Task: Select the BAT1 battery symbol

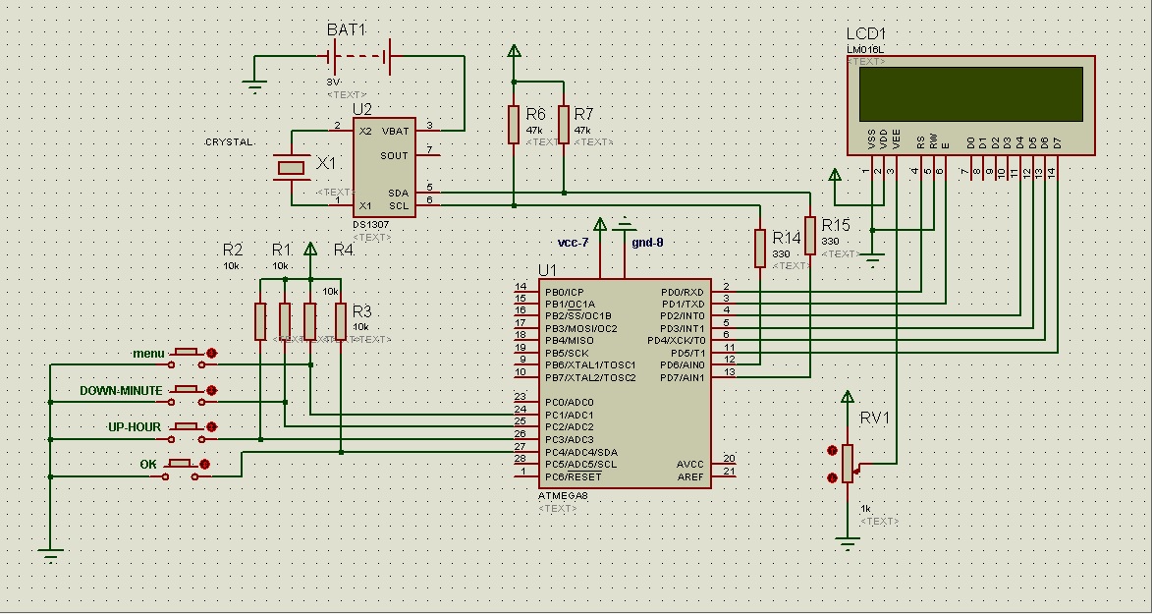Action: click(x=360, y=56)
